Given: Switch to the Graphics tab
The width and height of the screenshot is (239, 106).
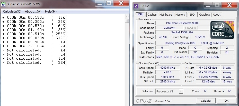Looking at the screenshot, I should point(205,15).
